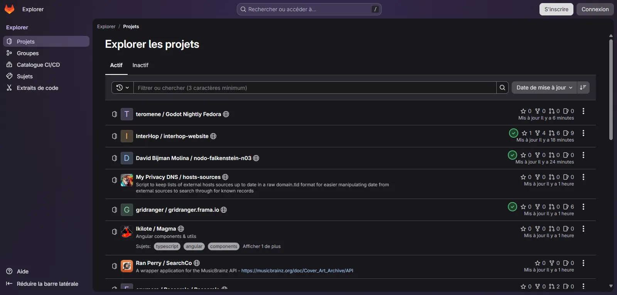
Task: Open the recent searches history dropdown
Action: tap(123, 88)
